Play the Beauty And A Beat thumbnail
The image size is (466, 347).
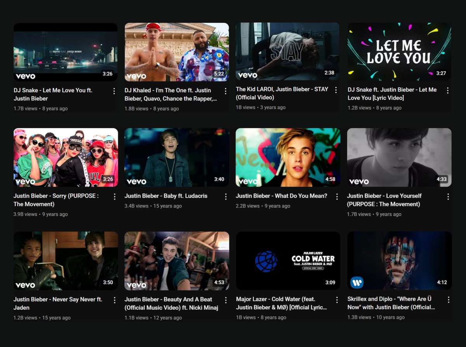click(x=177, y=261)
